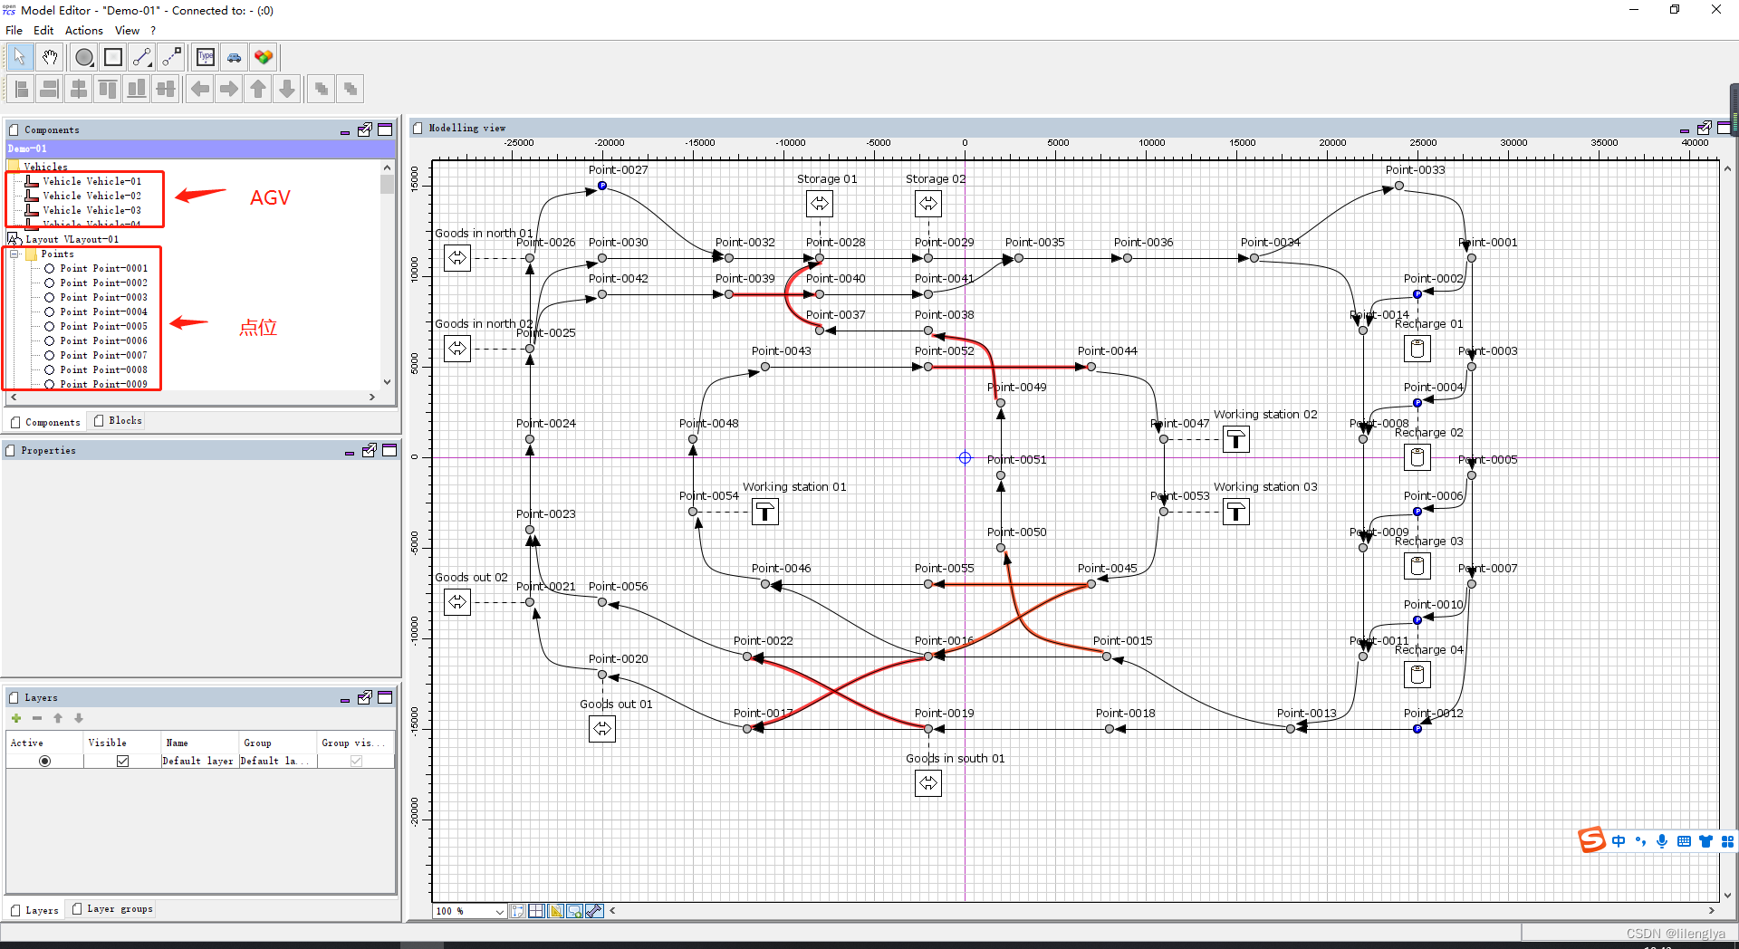Open the 100 % zoom dropdown
Screen dimensions: 1739x949
coord(500,912)
